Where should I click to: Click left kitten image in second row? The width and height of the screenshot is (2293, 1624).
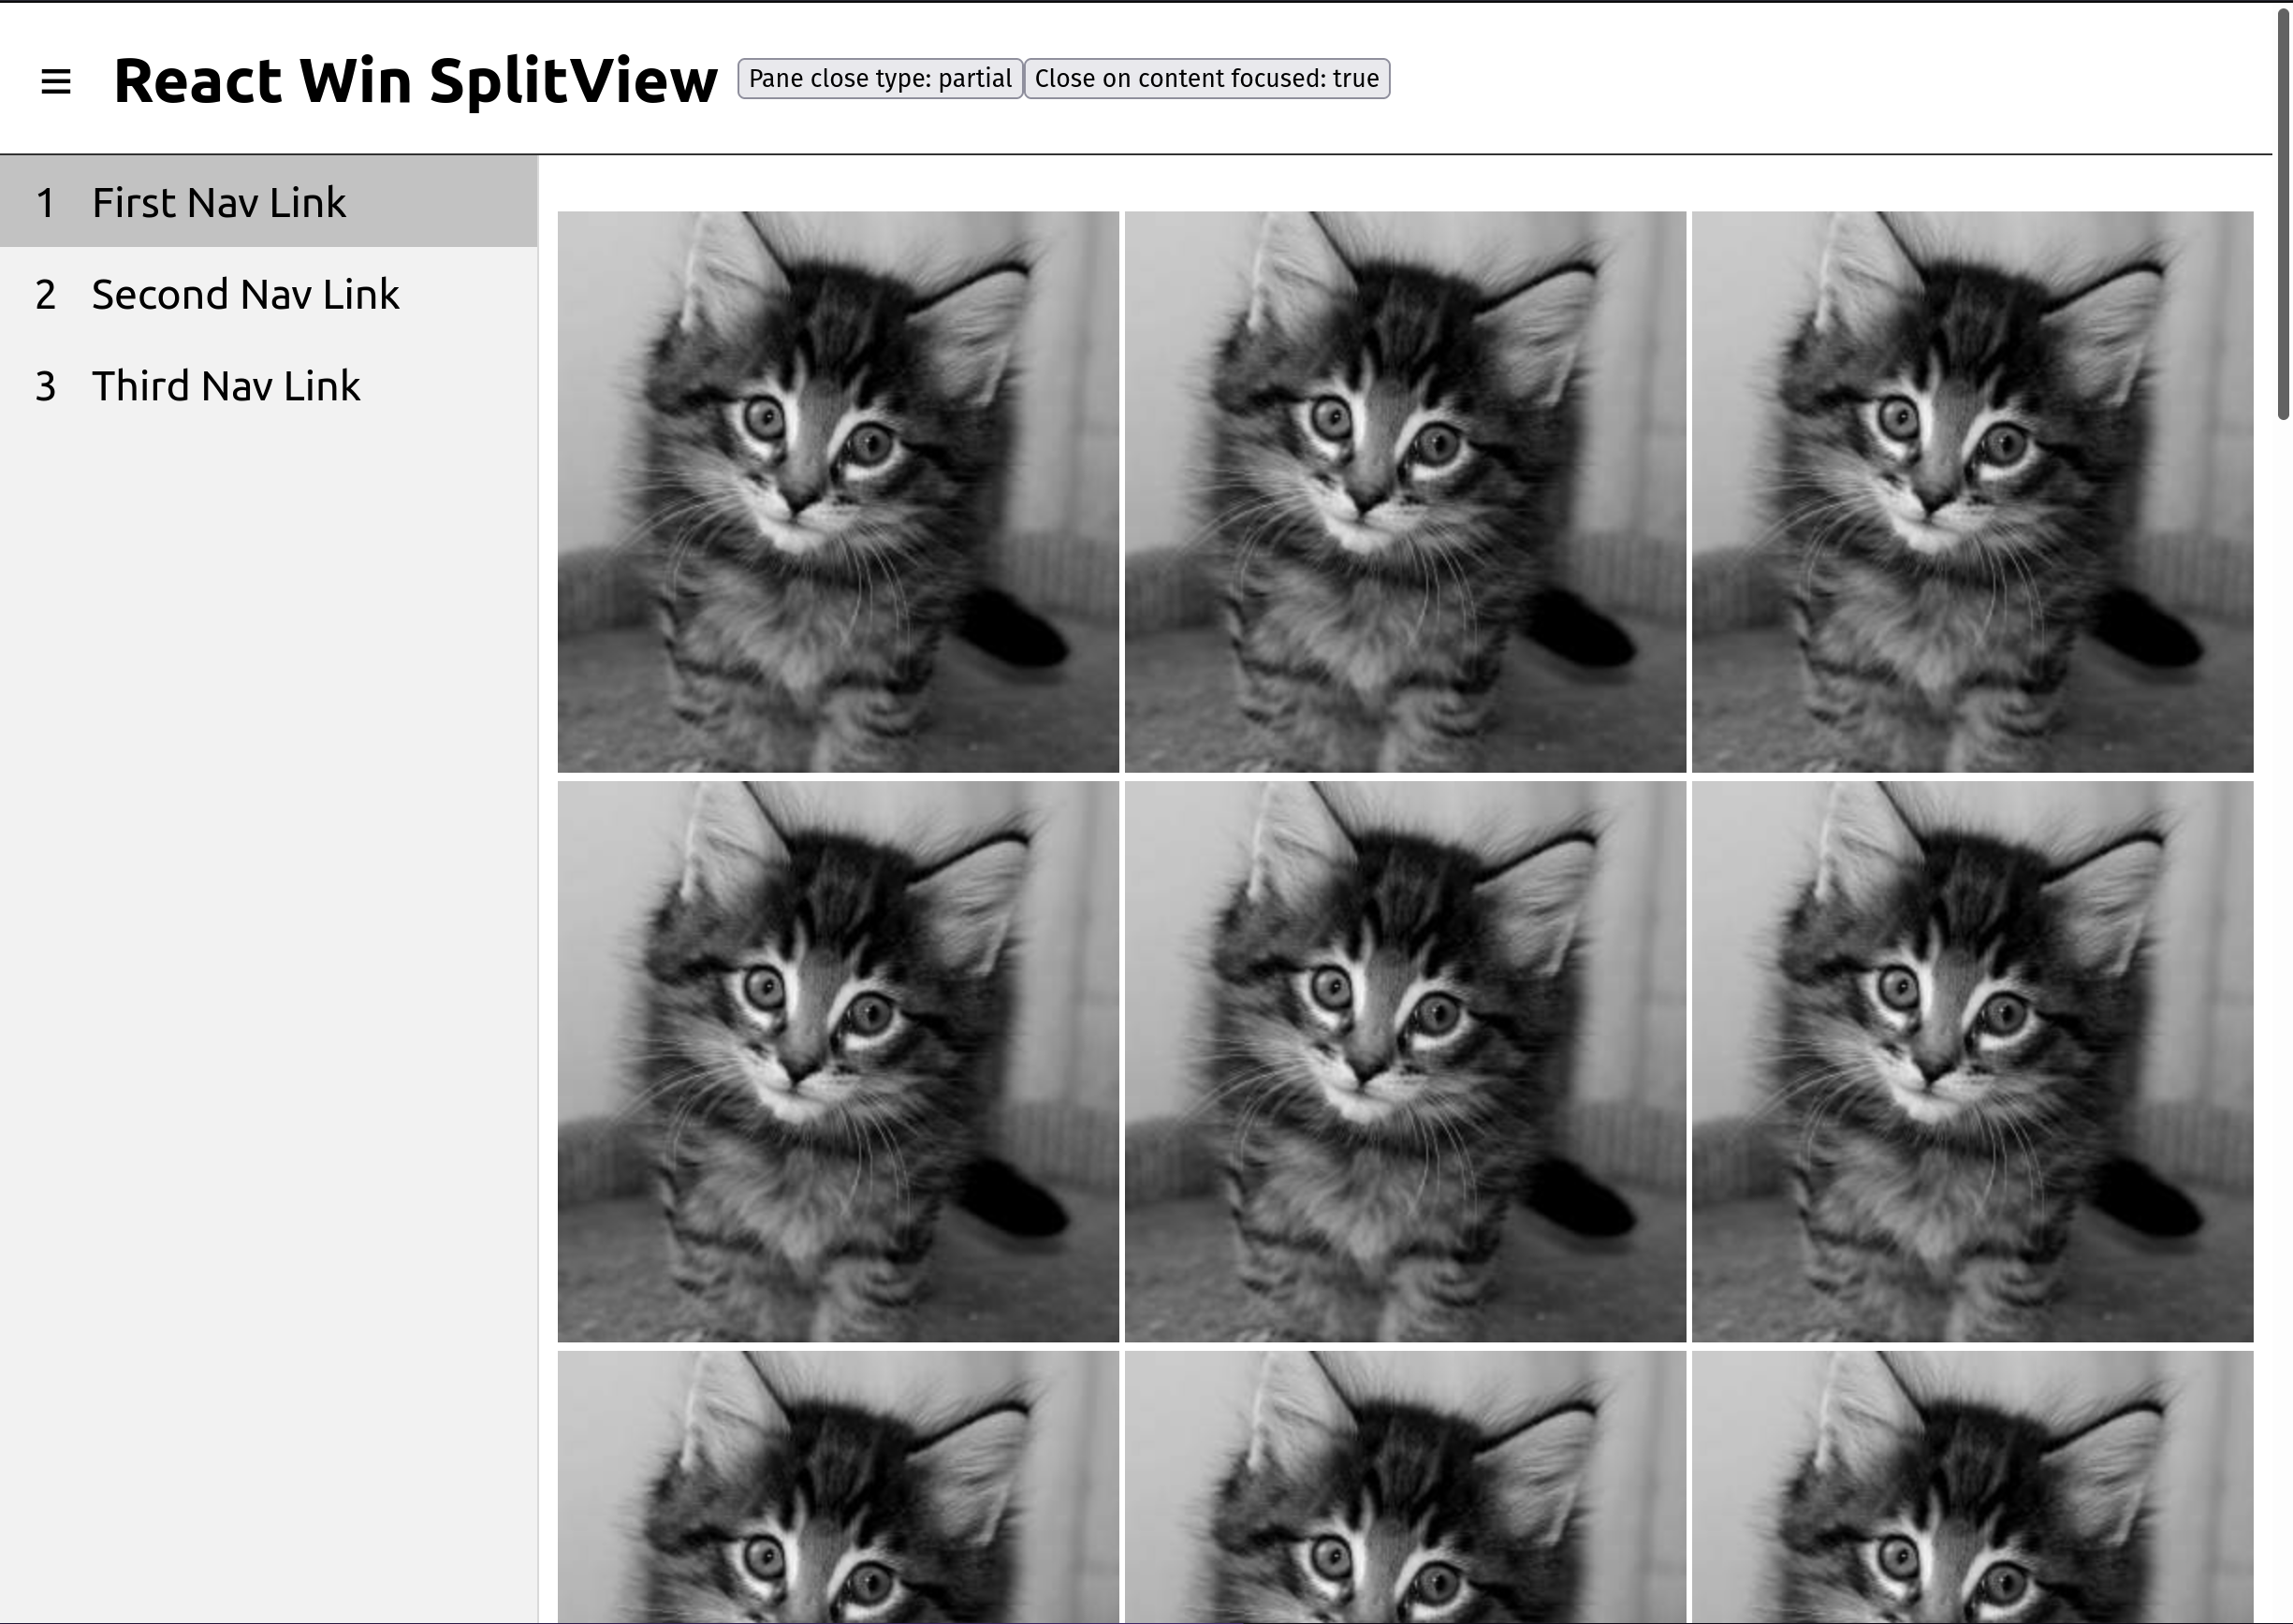coord(838,1061)
